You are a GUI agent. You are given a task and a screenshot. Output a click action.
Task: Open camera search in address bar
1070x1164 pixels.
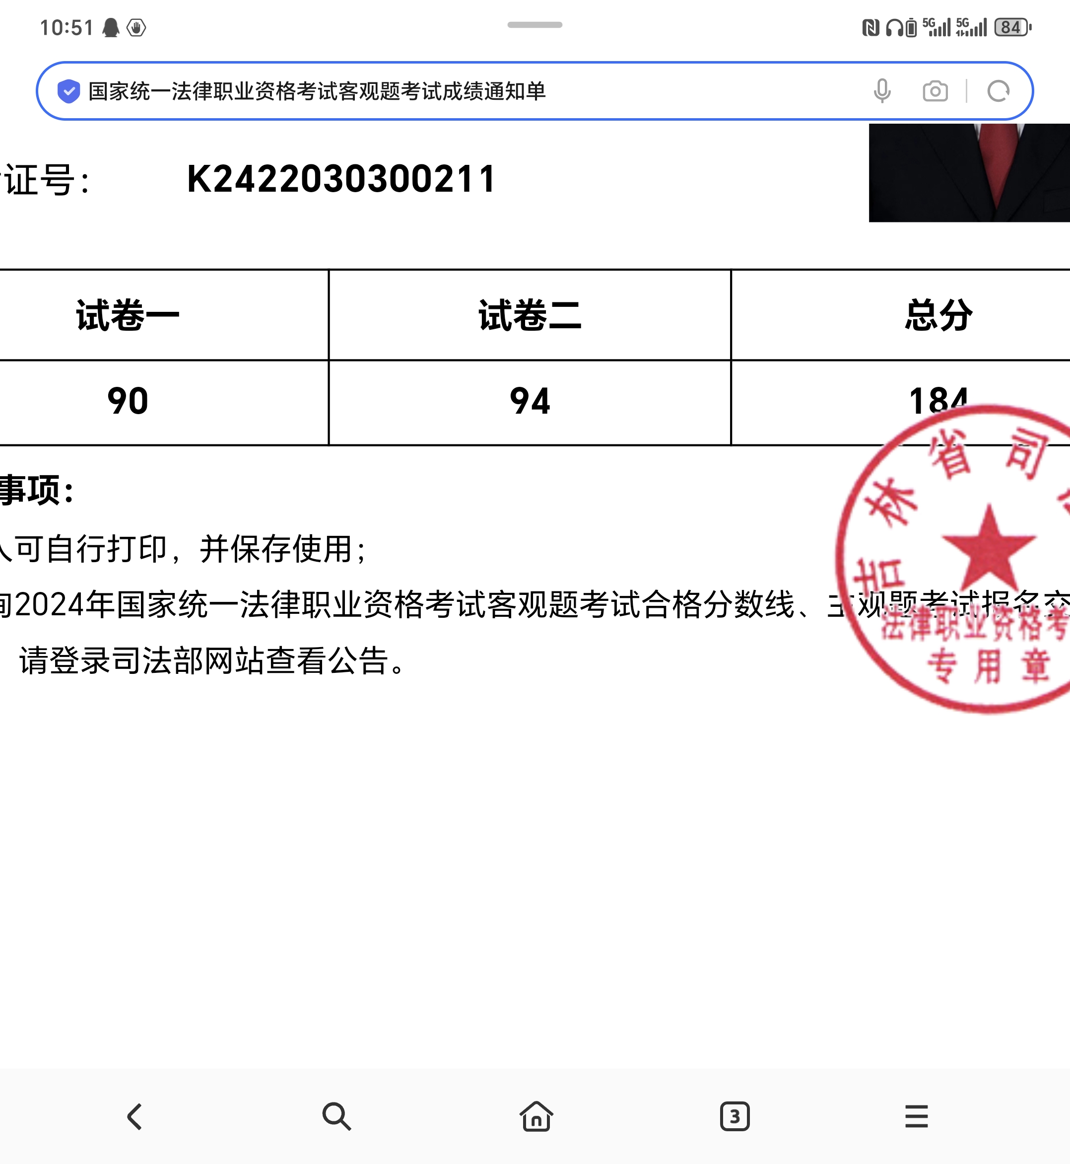click(x=935, y=91)
